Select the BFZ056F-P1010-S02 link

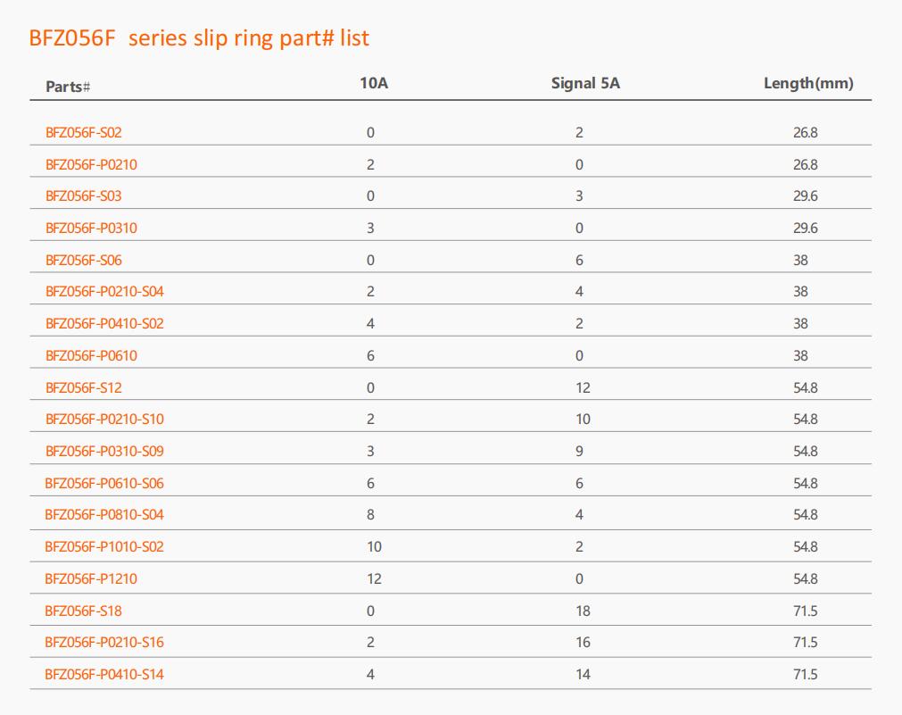tap(104, 547)
